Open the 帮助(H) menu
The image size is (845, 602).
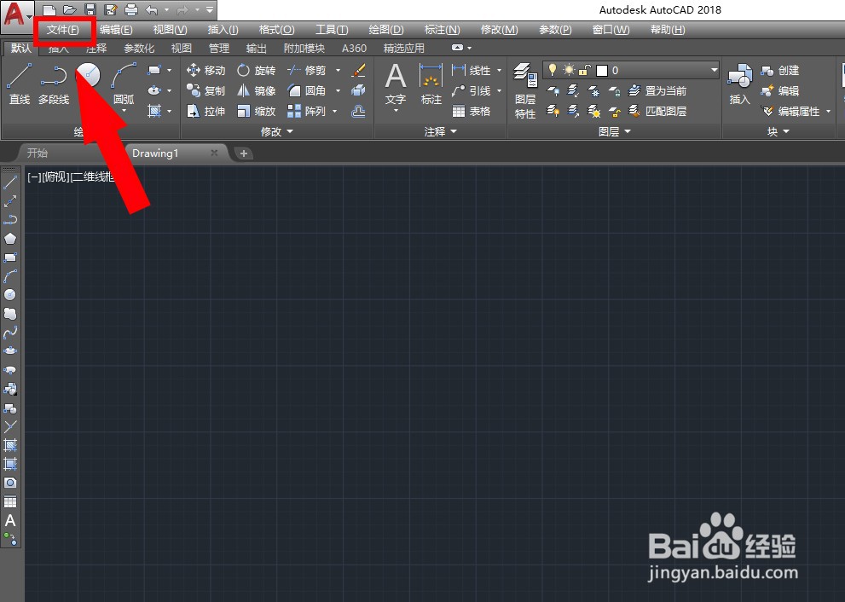[667, 30]
